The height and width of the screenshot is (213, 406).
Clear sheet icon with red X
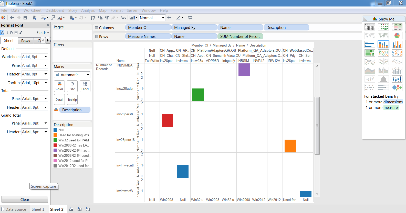tap(59, 18)
